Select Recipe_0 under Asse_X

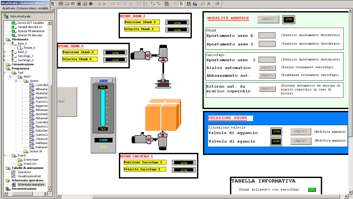click(29, 48)
